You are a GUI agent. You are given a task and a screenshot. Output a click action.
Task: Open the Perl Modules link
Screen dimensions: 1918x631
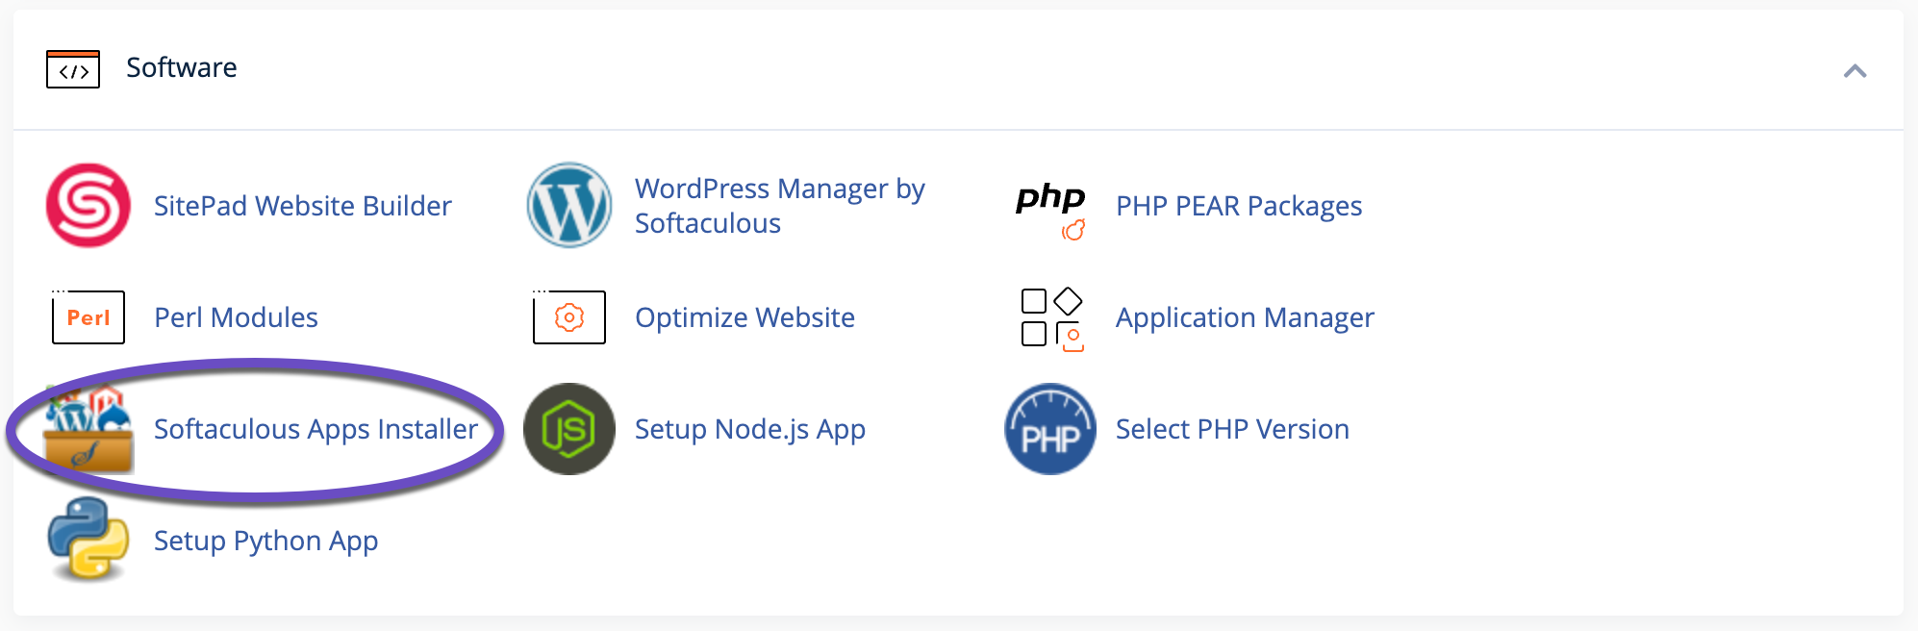click(x=236, y=317)
